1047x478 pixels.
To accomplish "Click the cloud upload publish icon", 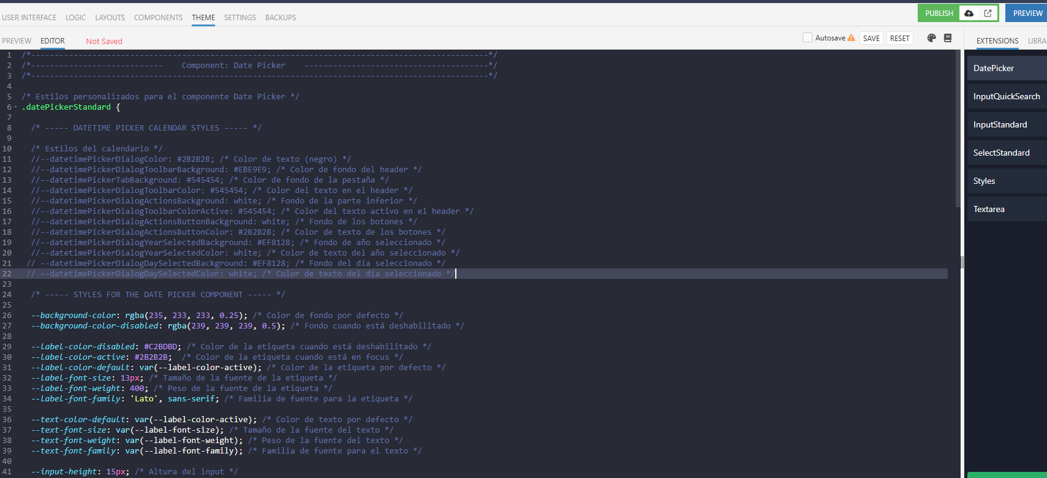I will tap(969, 13).
